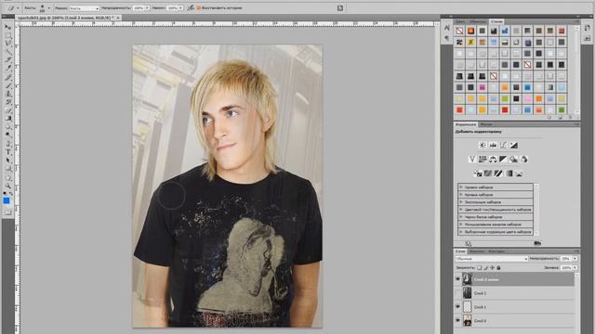Toggle Quick Mask mode at toolbox bottom
595x334 pixels.
(x=7, y=212)
